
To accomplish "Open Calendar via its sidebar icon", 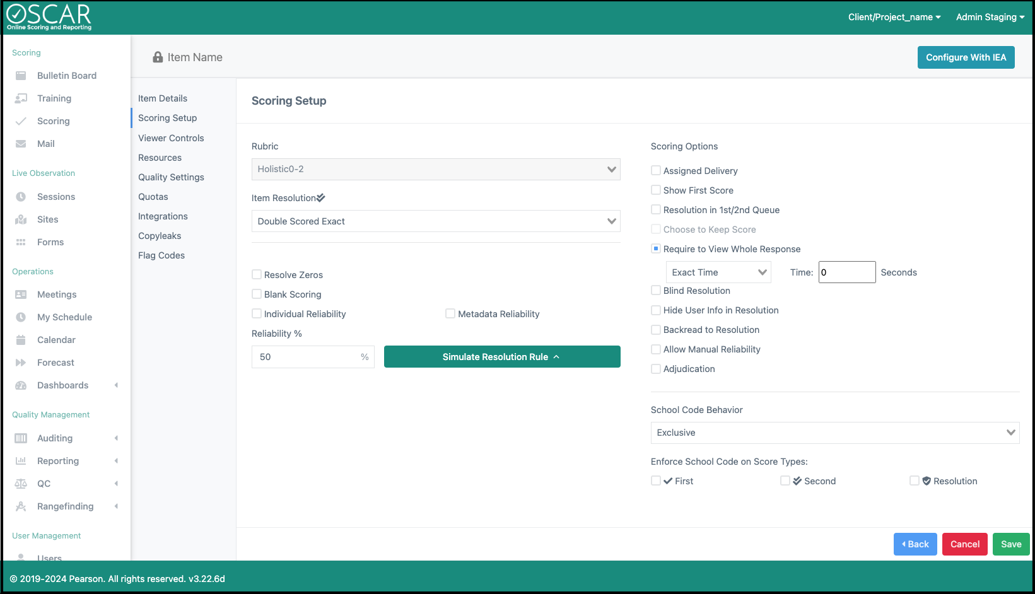I will click(x=21, y=340).
